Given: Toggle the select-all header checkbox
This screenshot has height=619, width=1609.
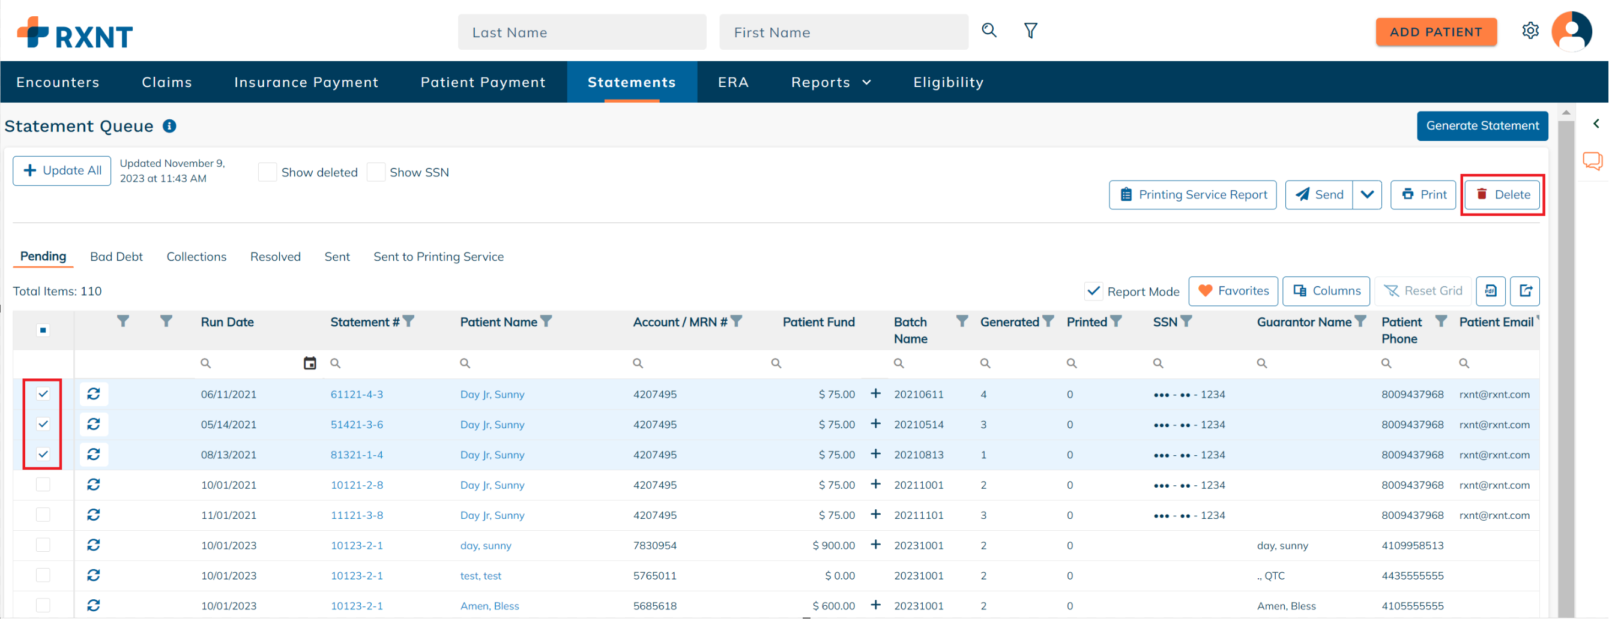Looking at the screenshot, I should 43,330.
